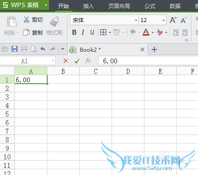
Task: Click the Paste clipboard icon
Action: [12, 21]
